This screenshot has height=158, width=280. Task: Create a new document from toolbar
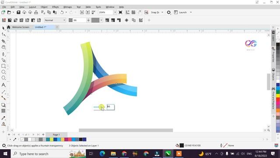click(x=3, y=12)
